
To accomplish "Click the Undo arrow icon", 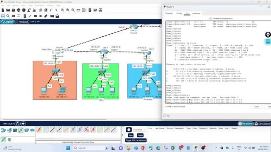I will pyautogui.click(x=51, y=10).
